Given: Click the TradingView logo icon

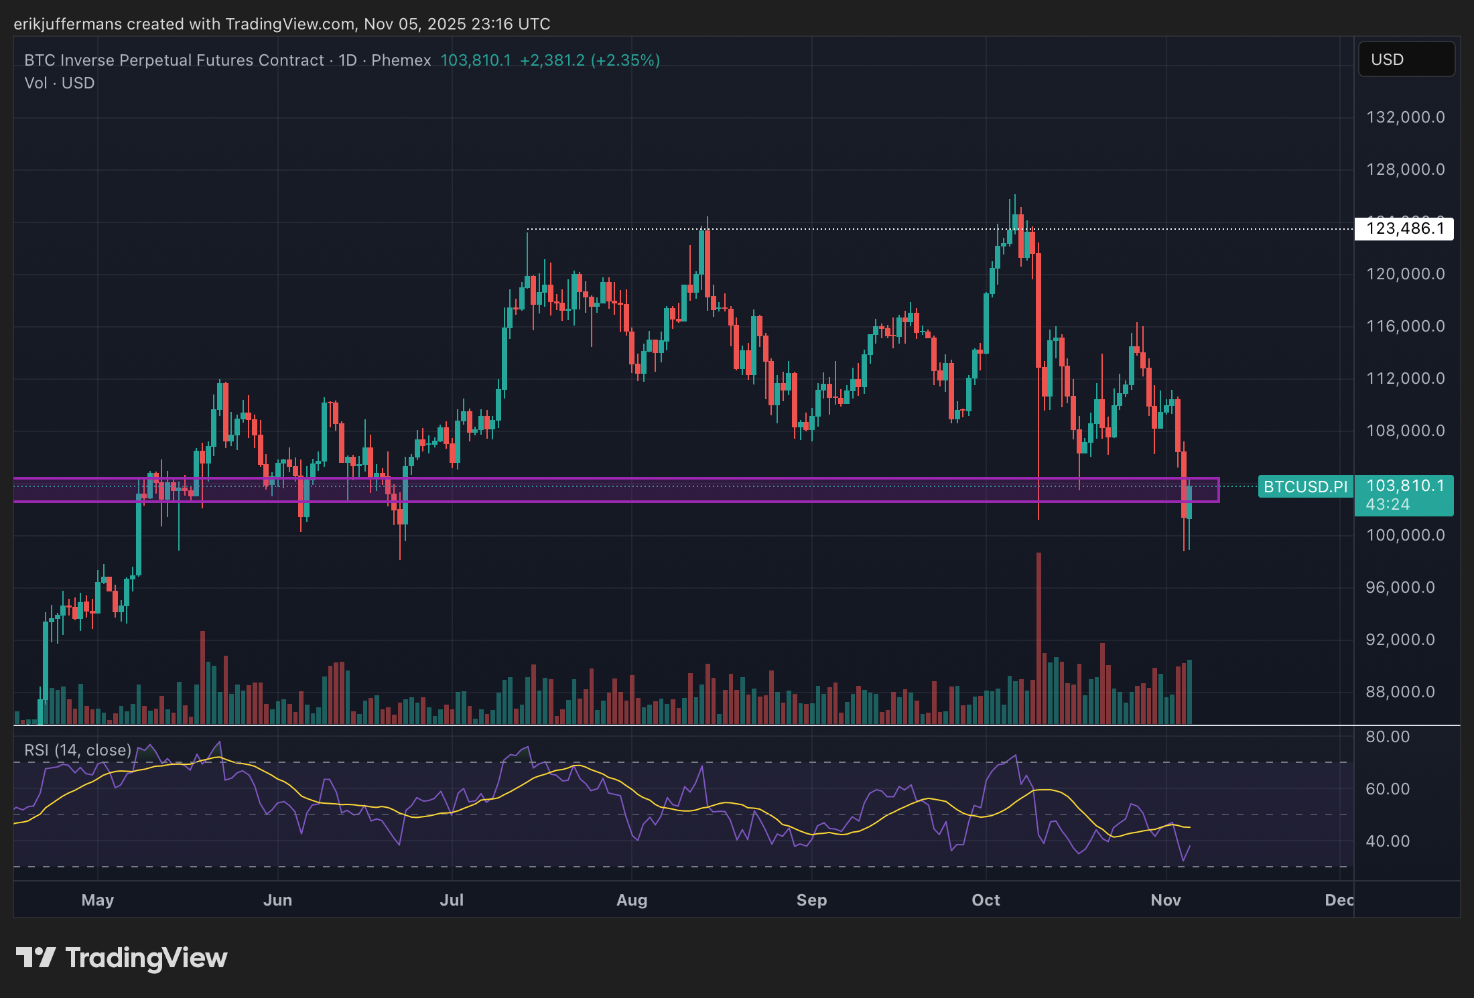Looking at the screenshot, I should [35, 957].
